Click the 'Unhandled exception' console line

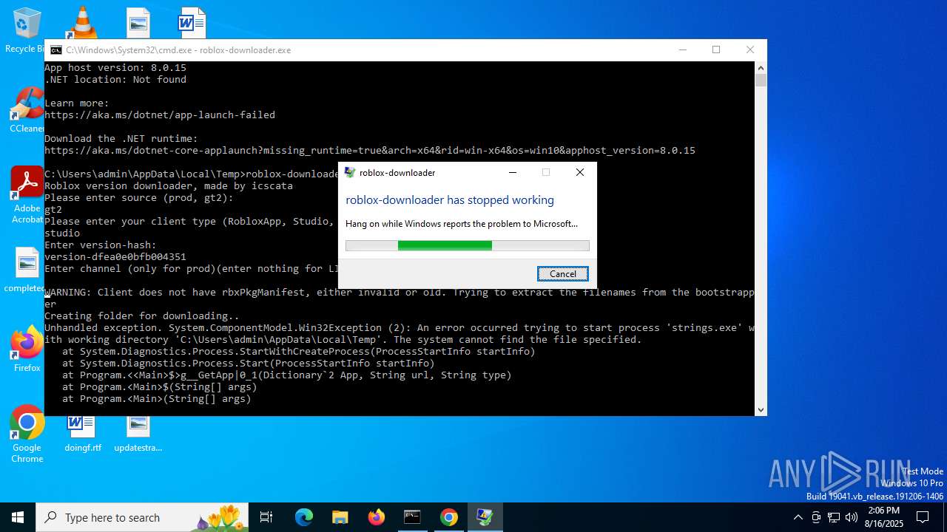click(400, 333)
